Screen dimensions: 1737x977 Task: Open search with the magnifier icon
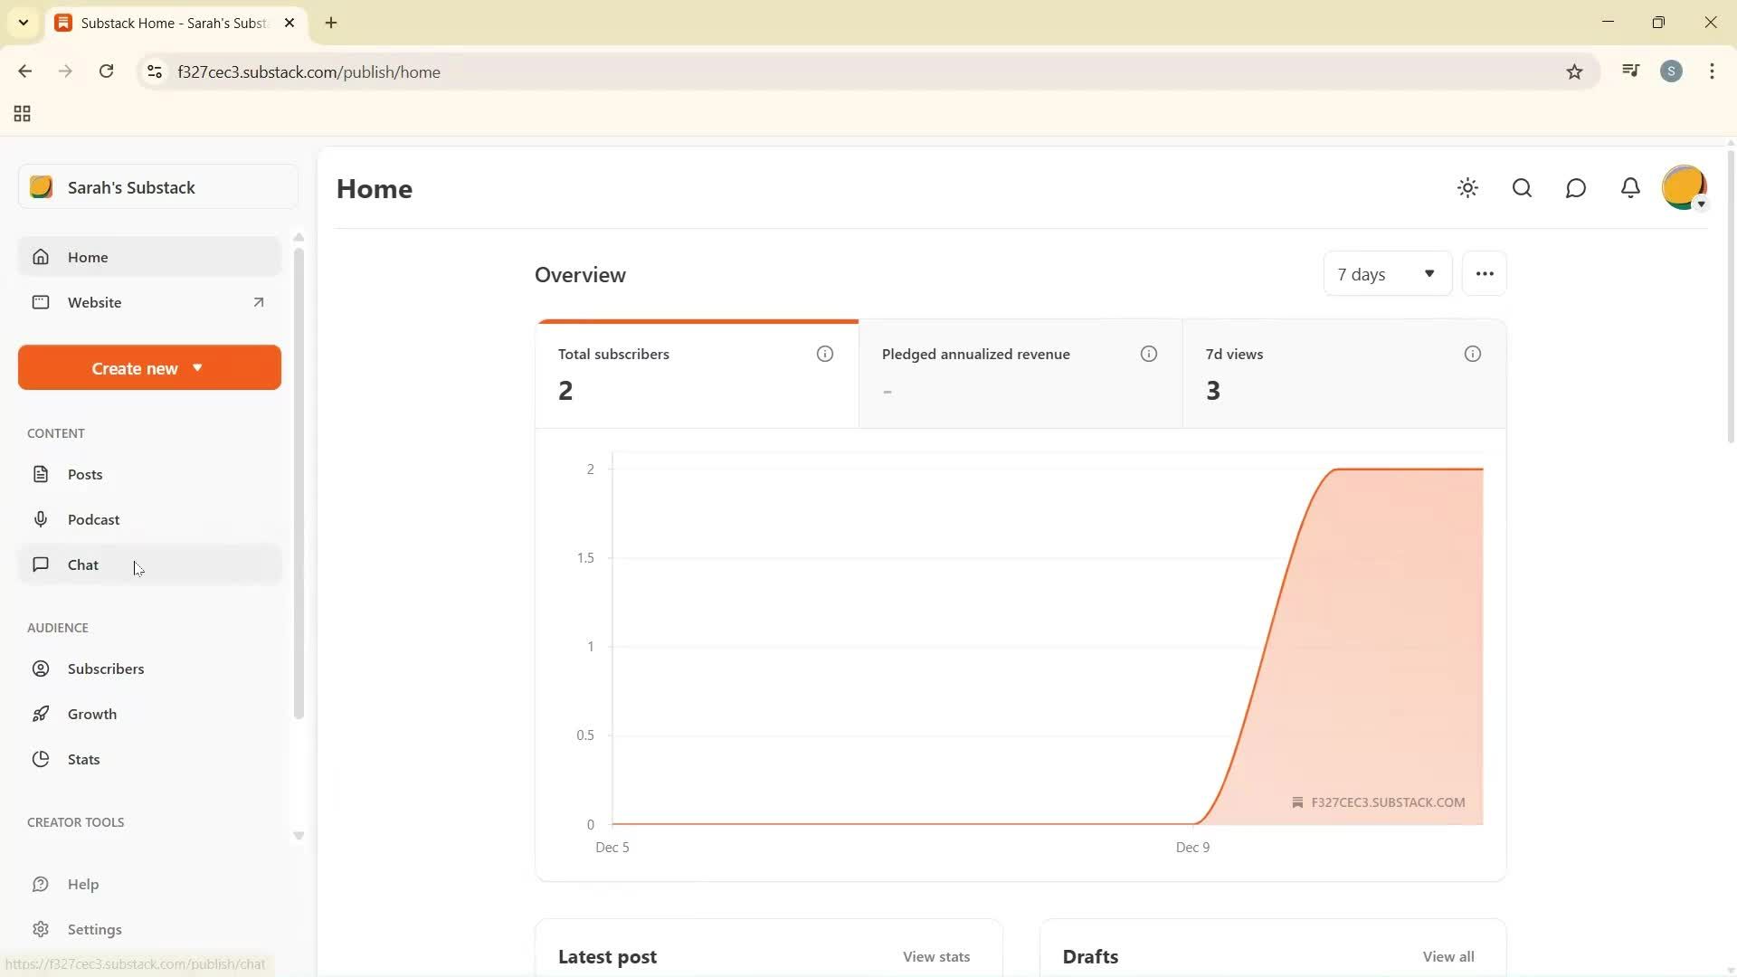[x=1522, y=188]
